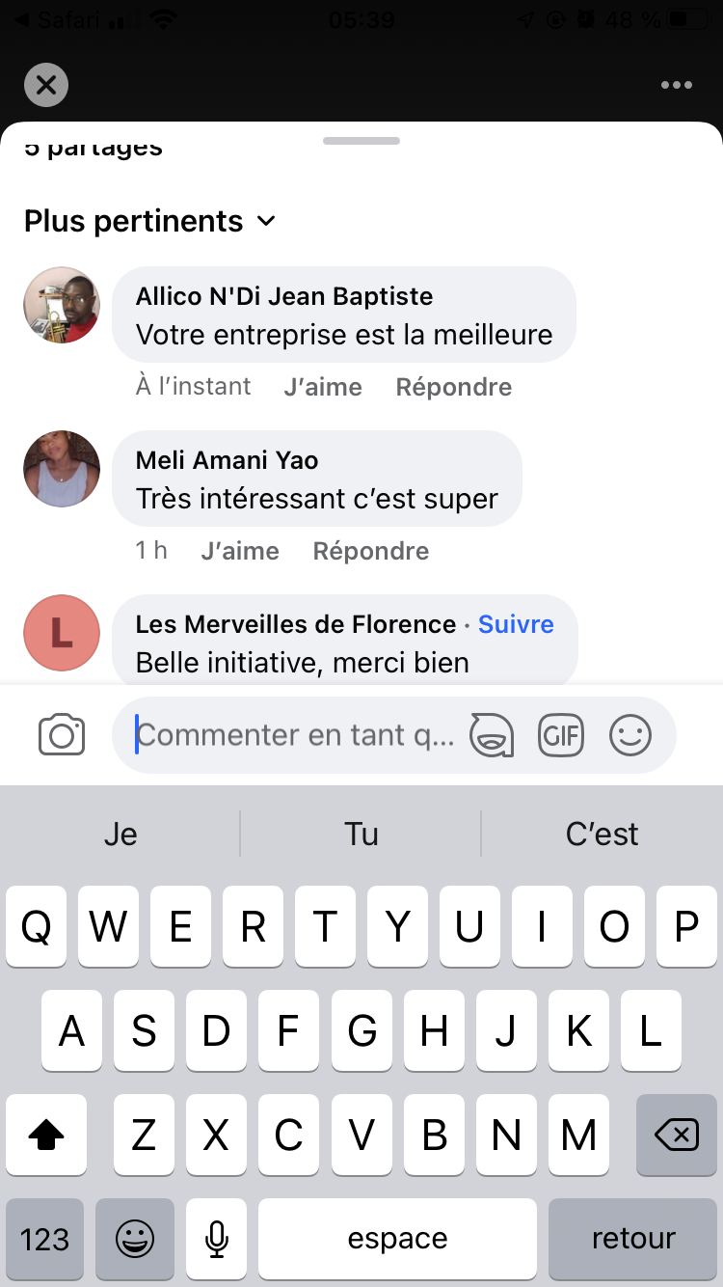Tap the three-dot more options icon

pyautogui.click(x=677, y=85)
